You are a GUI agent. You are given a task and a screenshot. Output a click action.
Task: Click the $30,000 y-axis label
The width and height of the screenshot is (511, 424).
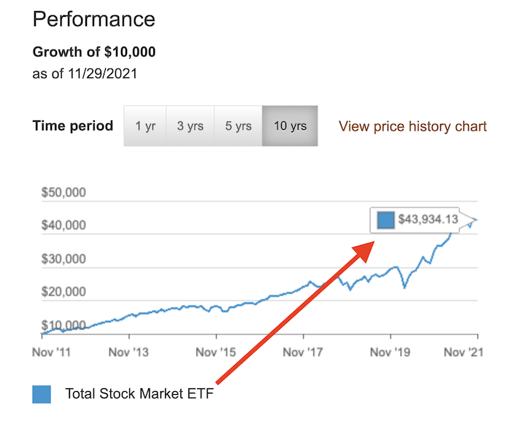64,259
